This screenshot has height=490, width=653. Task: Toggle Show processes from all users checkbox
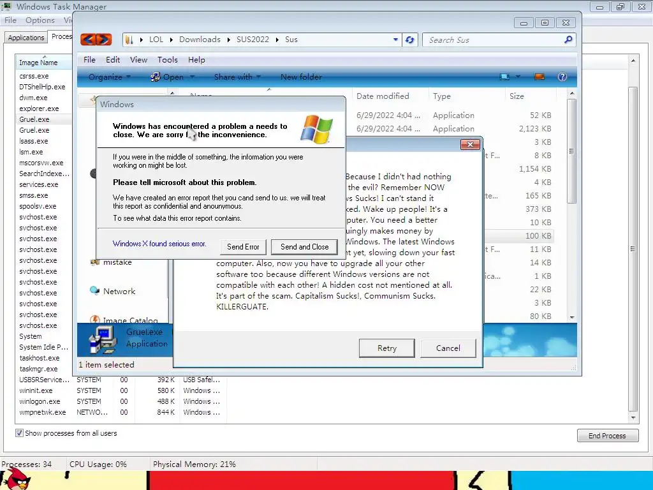19,433
